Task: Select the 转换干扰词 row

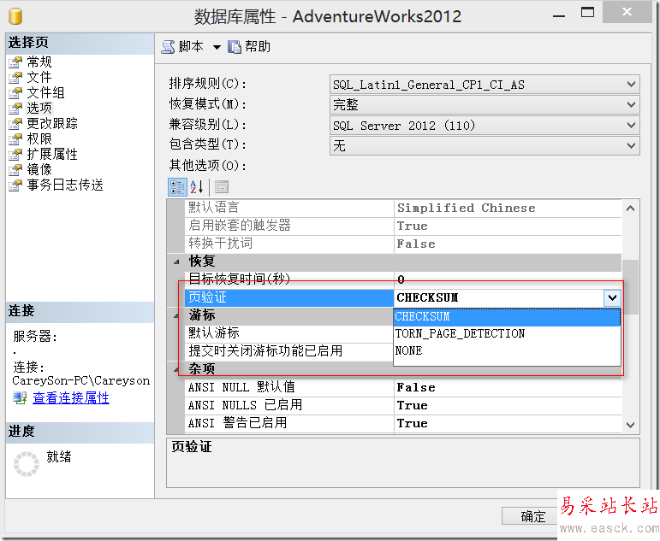Action: tap(403, 244)
